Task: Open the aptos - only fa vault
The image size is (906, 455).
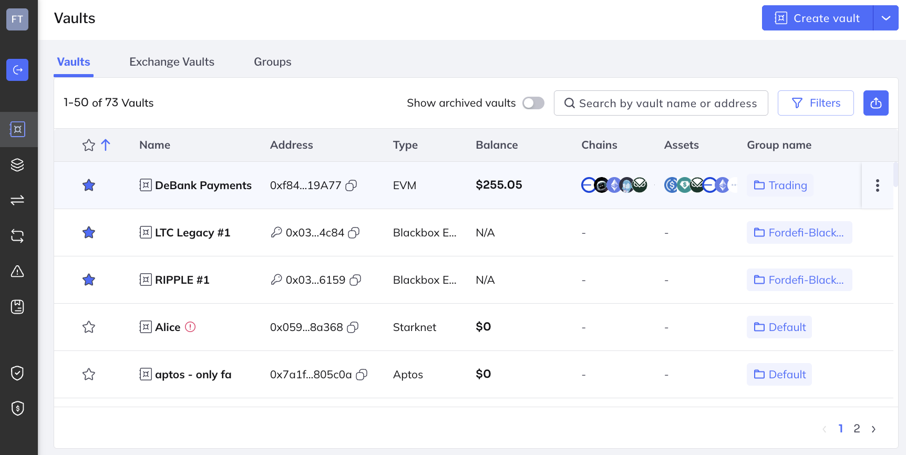Action: (x=193, y=374)
